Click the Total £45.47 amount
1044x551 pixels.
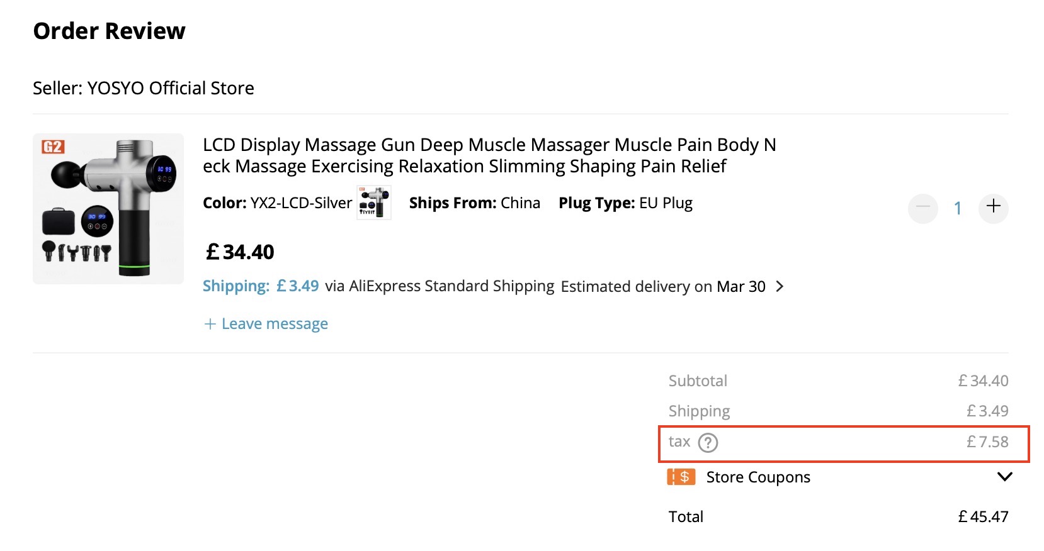(x=983, y=516)
